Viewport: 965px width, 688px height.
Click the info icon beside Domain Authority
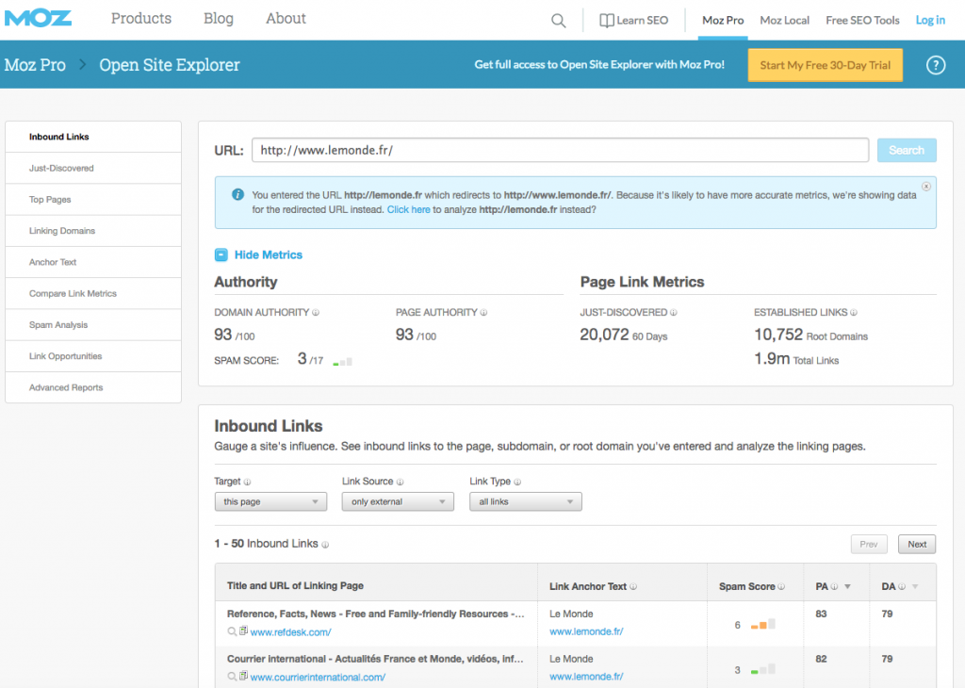point(316,313)
